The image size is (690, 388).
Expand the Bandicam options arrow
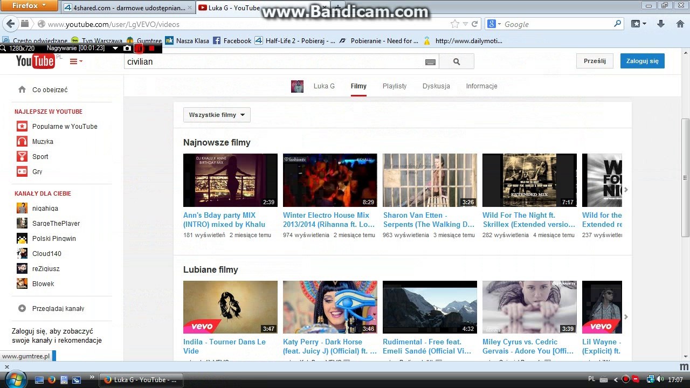(115, 48)
